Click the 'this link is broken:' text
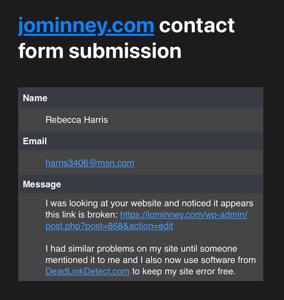Image resolution: width=284 pixels, height=300 pixels. coord(82,215)
